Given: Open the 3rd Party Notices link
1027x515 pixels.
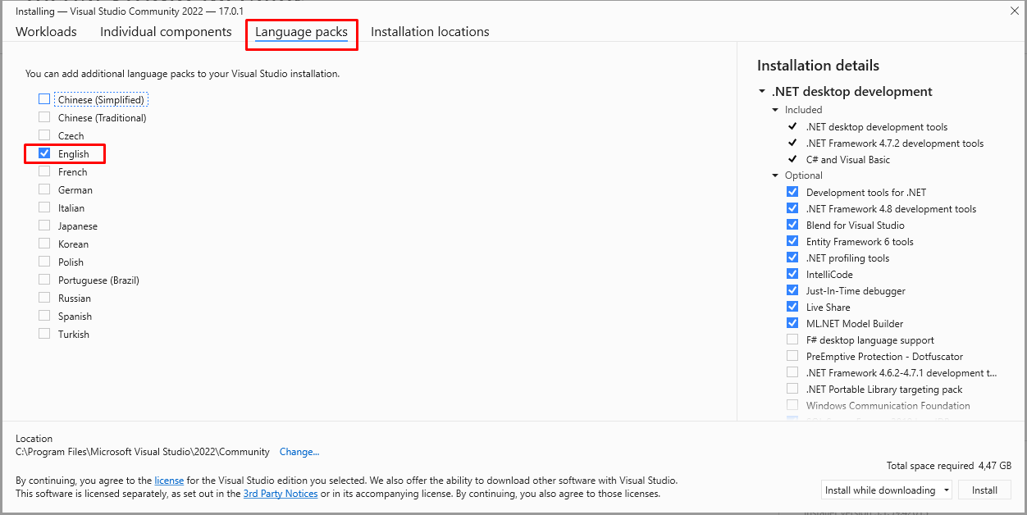Looking at the screenshot, I should coord(281,494).
